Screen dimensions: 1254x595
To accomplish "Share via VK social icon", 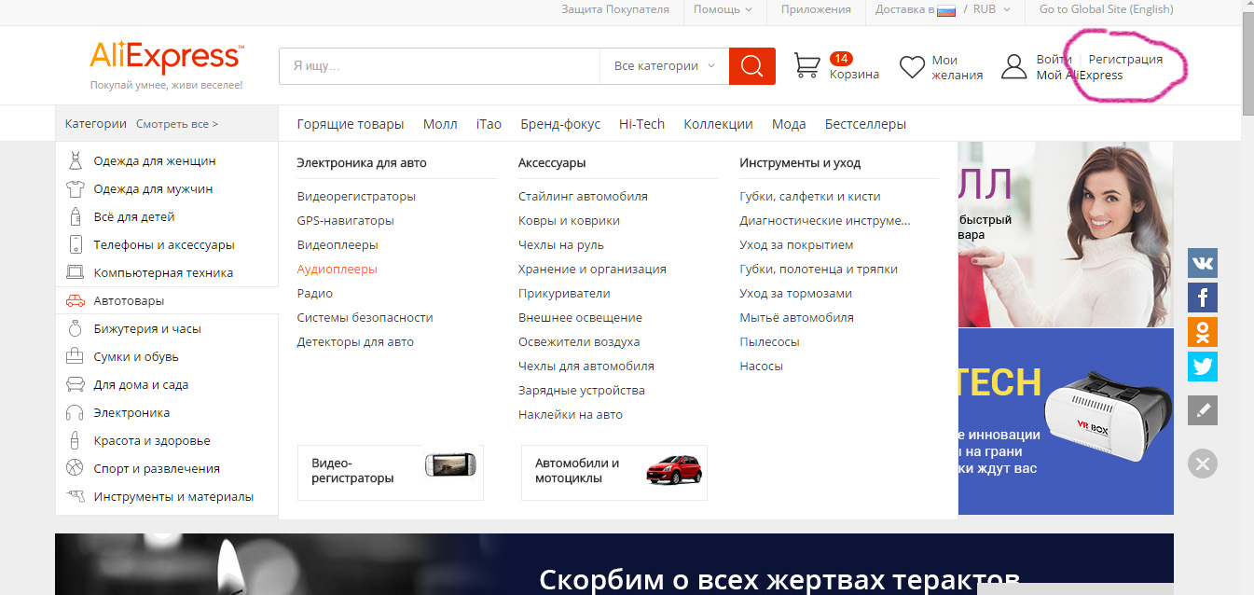I will 1202,264.
